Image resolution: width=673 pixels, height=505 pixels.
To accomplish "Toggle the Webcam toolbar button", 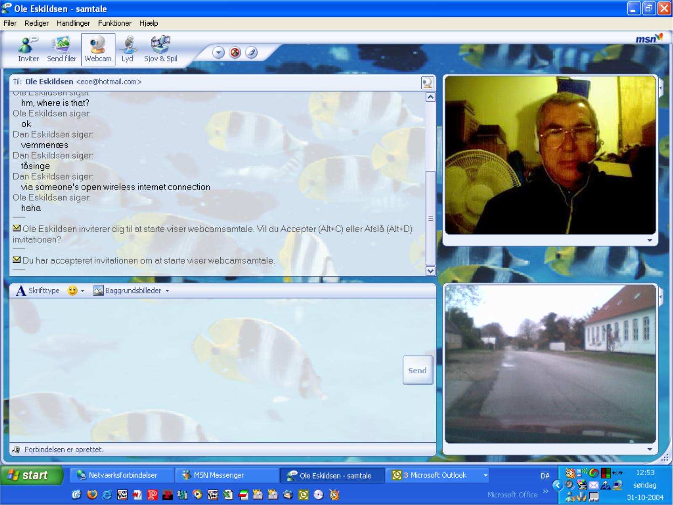I will 98,49.
